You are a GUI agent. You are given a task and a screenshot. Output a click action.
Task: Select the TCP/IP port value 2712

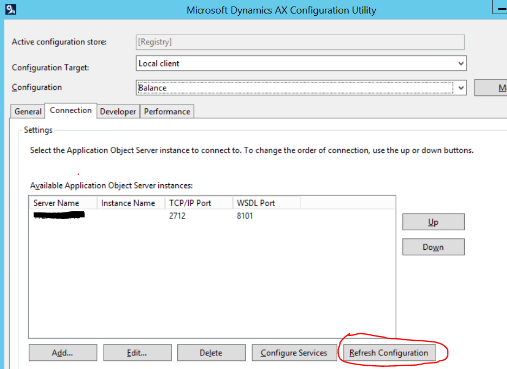(177, 216)
